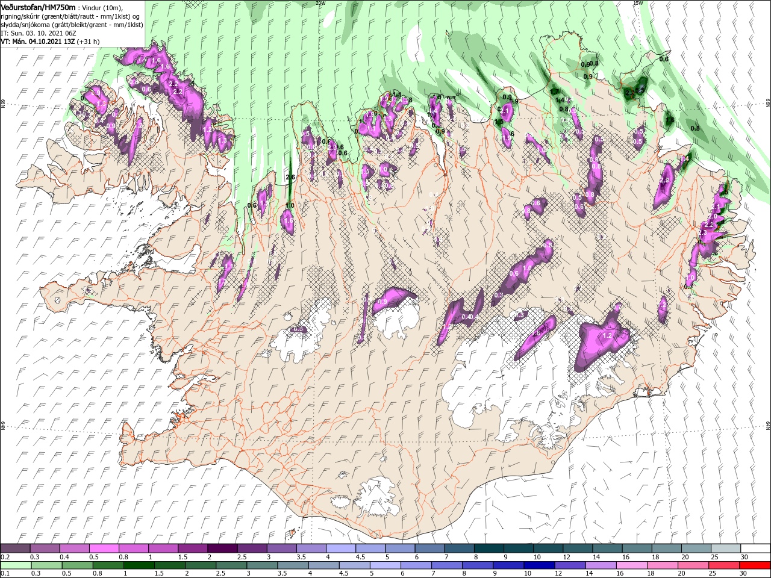
Task: Select darkest green 1 swatch in rain scale
Action: (x=139, y=565)
